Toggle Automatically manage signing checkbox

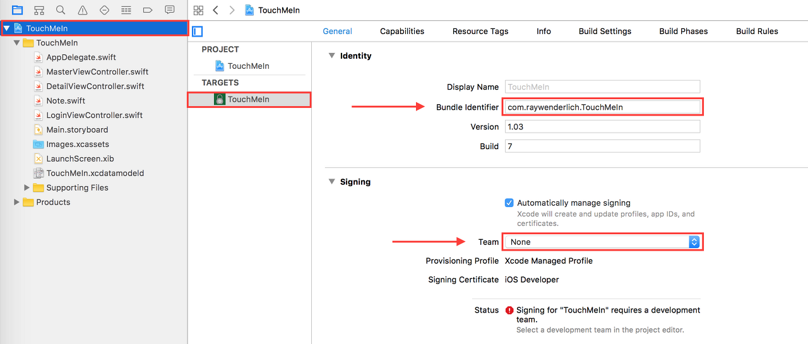pyautogui.click(x=509, y=203)
